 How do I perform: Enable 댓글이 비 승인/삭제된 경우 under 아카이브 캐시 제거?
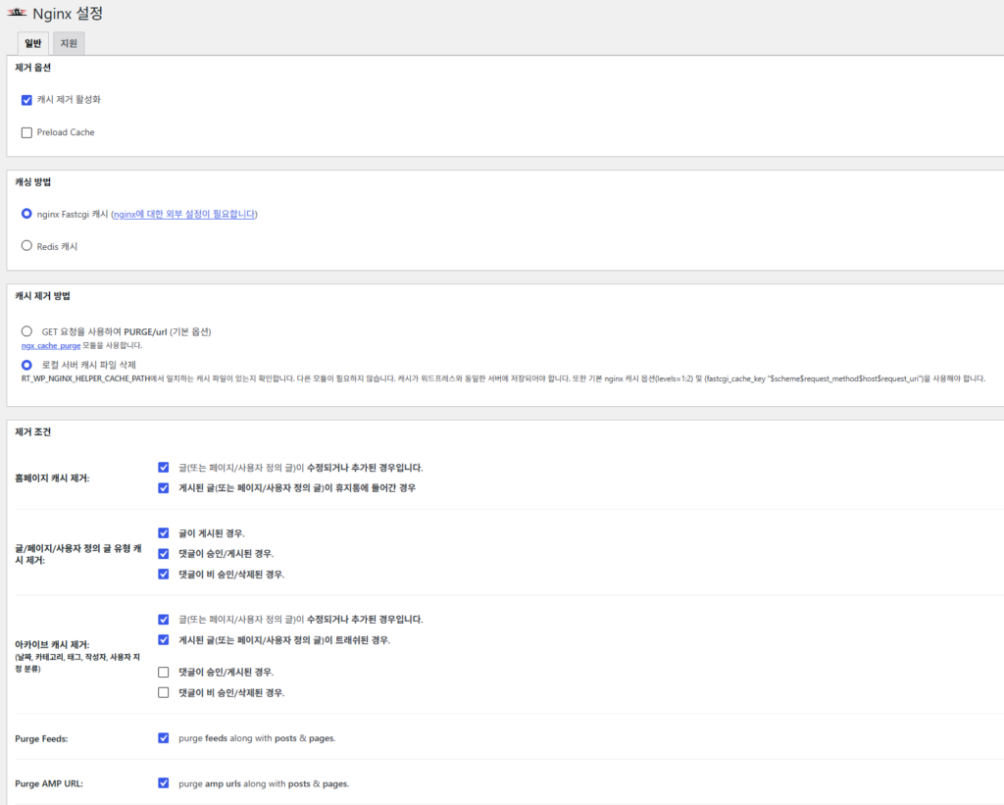tap(164, 692)
